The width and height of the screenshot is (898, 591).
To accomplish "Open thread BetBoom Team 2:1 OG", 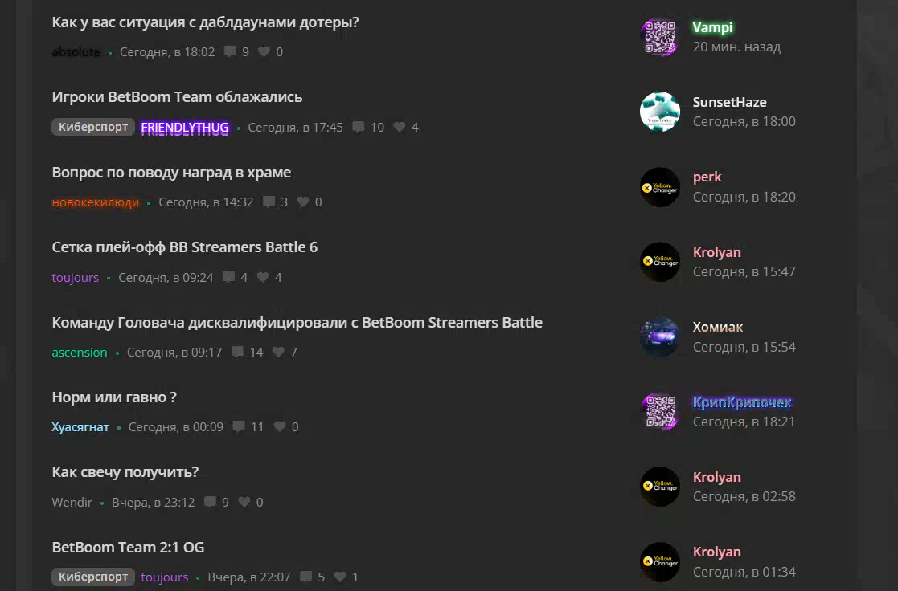I will click(128, 547).
